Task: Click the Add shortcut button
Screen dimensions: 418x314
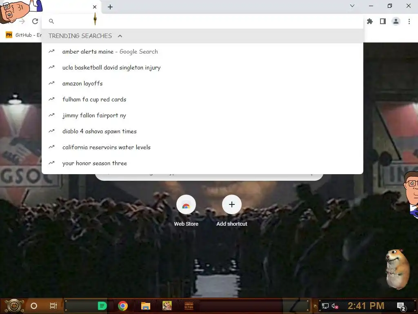Action: 232,211
